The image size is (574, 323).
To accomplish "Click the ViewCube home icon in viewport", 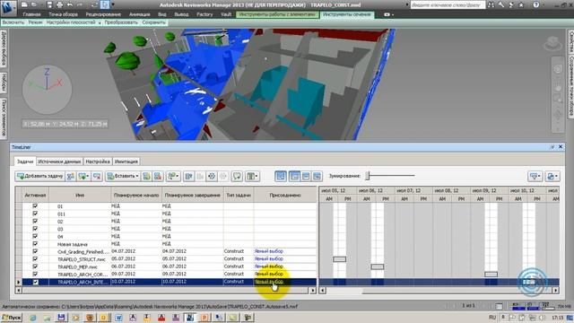I will coord(552,44).
